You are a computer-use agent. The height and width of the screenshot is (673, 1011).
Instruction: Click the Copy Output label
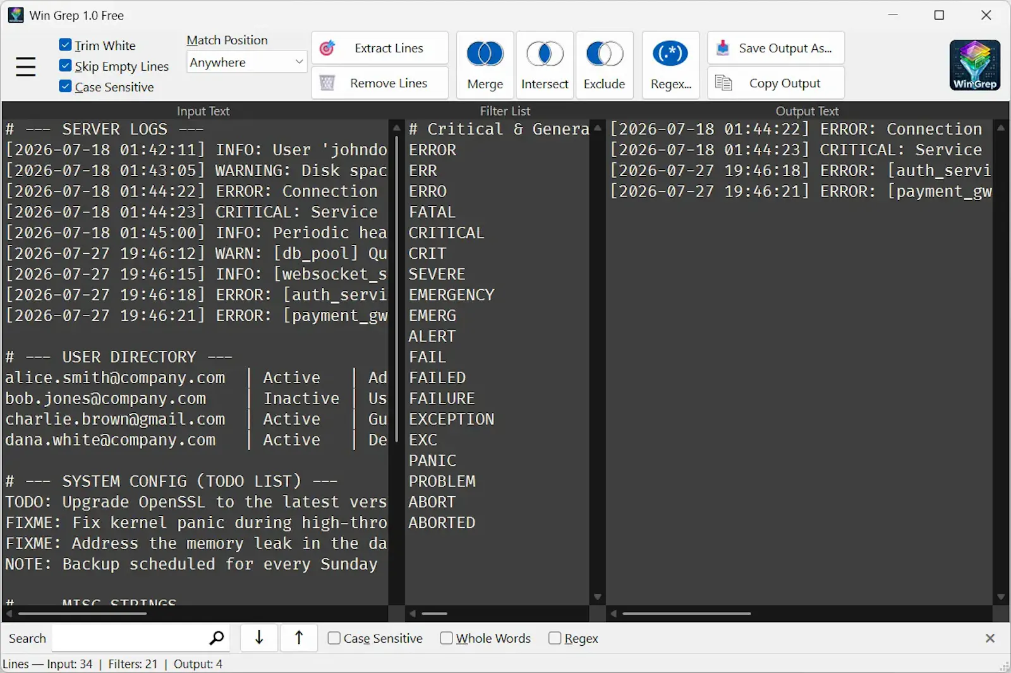coord(785,83)
